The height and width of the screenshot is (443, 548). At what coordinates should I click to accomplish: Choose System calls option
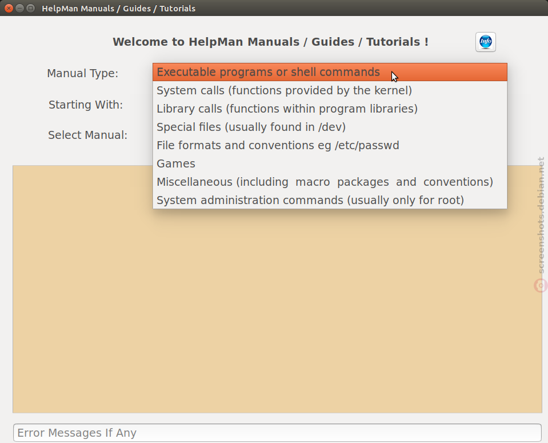point(330,90)
